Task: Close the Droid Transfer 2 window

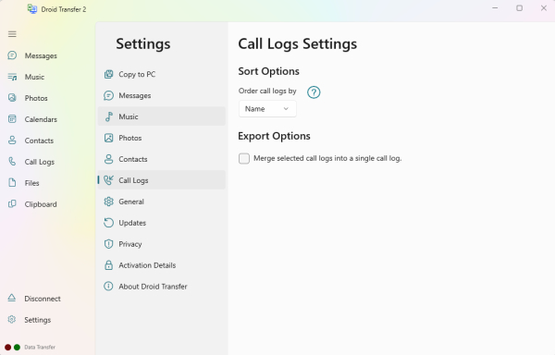Action: pos(544,7)
